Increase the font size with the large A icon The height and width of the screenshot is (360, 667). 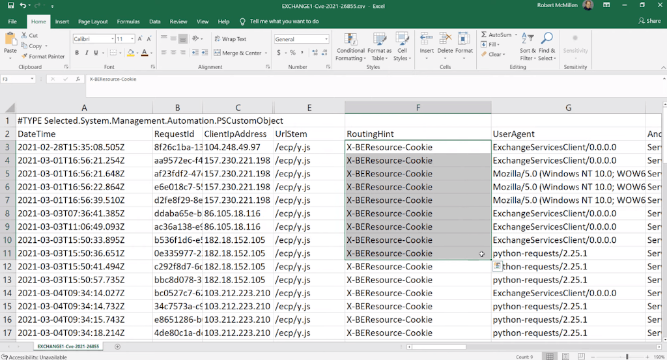[x=140, y=38]
